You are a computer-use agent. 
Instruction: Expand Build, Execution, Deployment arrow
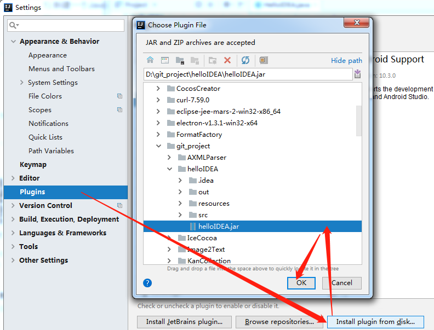(13, 219)
